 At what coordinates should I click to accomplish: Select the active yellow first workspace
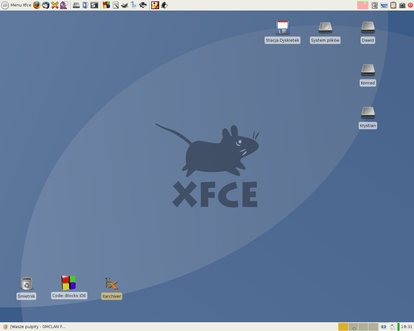343,327
